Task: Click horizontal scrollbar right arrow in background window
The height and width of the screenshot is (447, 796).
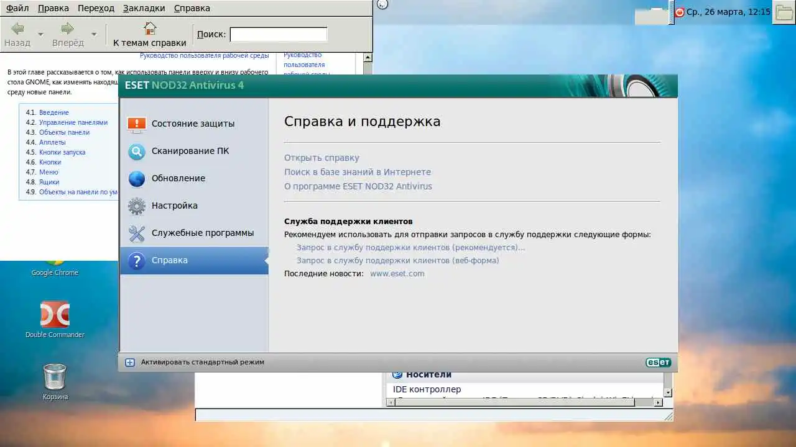Action: click(659, 403)
